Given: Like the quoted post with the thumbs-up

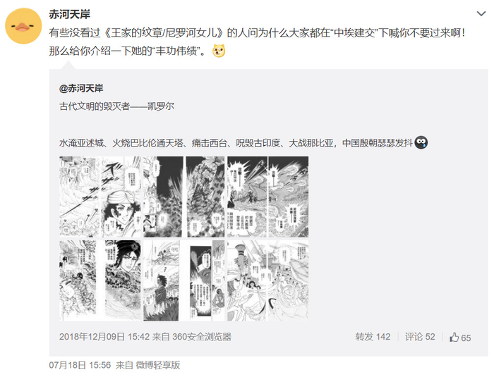Looking at the screenshot, I should click(460, 338).
